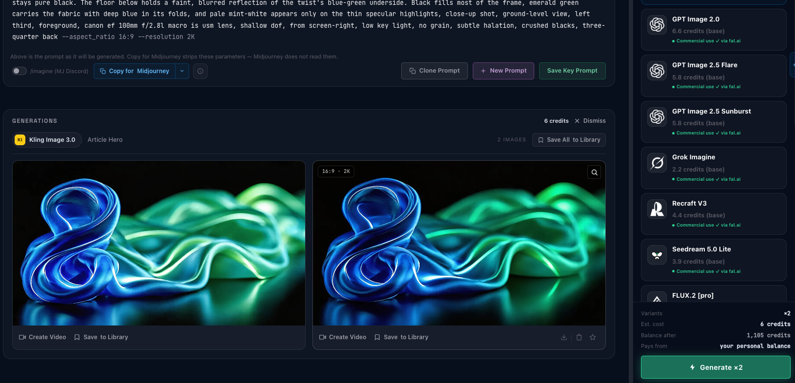Dismiss the generations panel
Screen dimensions: 795x383
[x=590, y=121]
